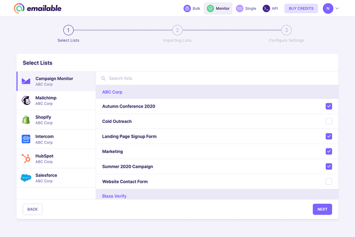Viewport: 355px width, 237px height.
Task: Uncheck the Autumn Conference 2020 checkbox
Action: 329,106
